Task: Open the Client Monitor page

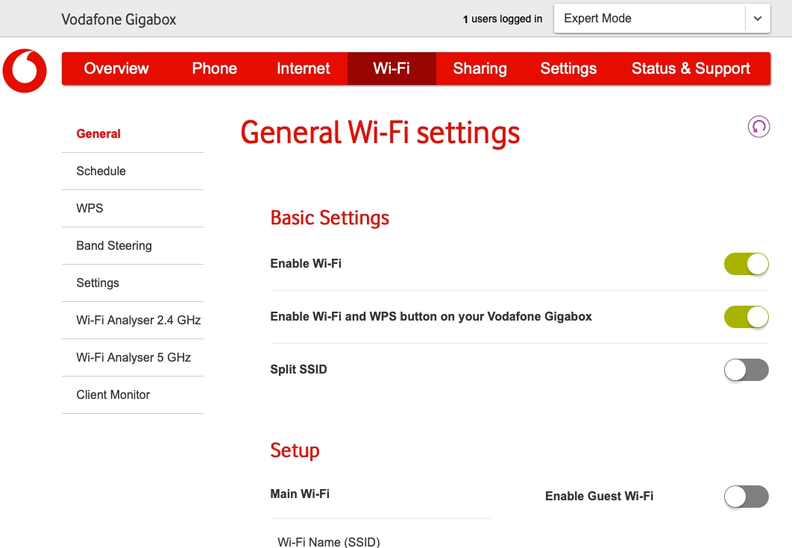Action: pyautogui.click(x=113, y=394)
